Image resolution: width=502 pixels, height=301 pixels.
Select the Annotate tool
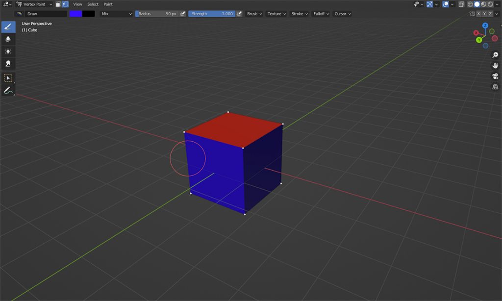(x=8, y=90)
